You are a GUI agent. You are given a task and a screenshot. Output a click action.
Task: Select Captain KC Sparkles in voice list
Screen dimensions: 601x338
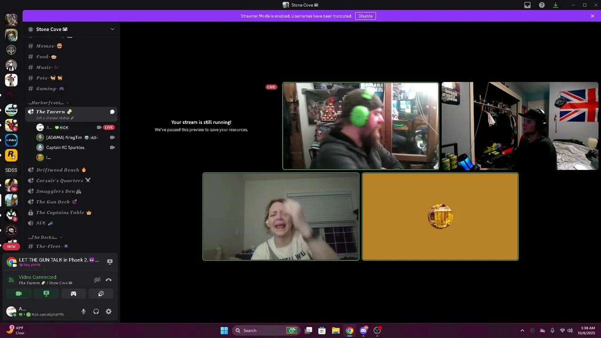point(76,147)
